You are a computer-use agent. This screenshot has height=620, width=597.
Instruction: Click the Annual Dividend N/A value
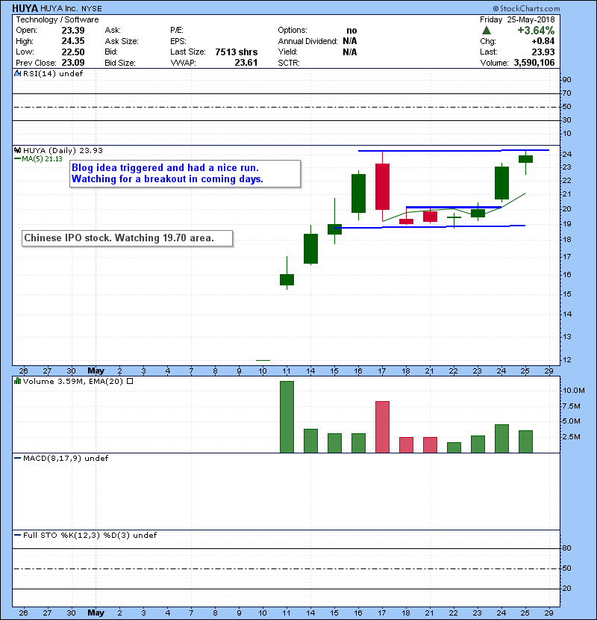pyautogui.click(x=350, y=41)
